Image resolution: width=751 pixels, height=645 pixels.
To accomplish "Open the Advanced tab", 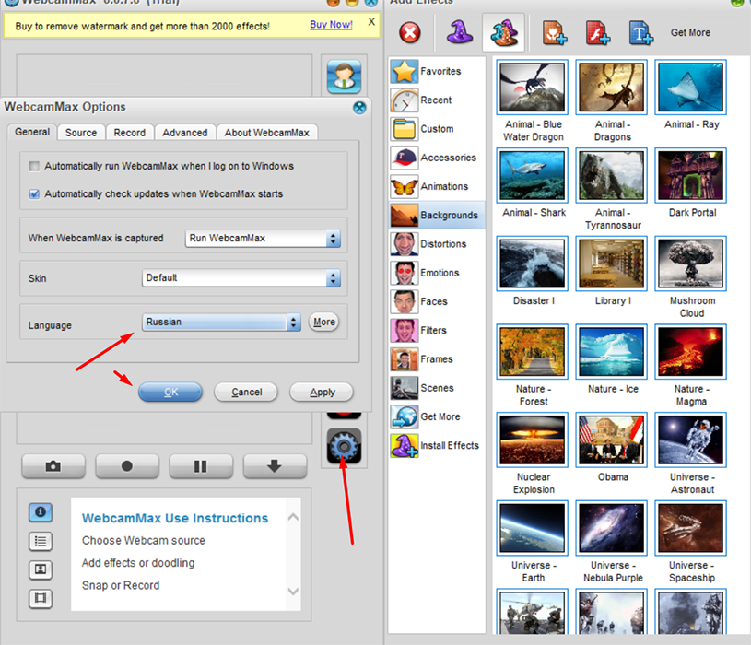I will click(x=184, y=133).
